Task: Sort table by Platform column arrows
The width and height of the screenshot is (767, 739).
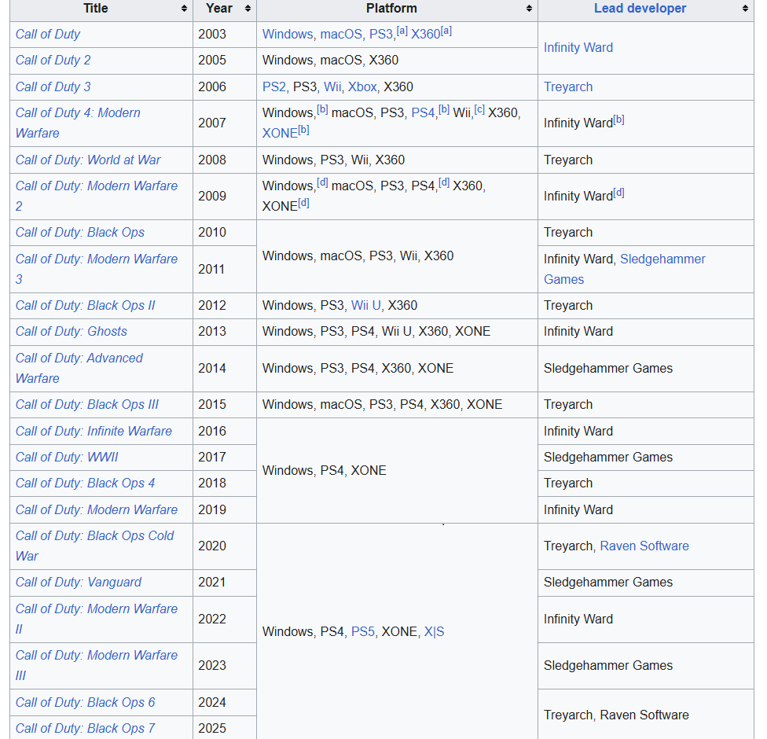Action: click(x=529, y=9)
